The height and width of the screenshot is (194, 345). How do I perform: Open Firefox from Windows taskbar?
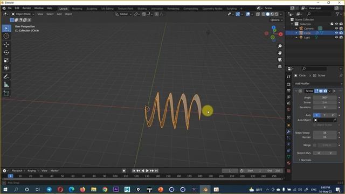pos(82,189)
